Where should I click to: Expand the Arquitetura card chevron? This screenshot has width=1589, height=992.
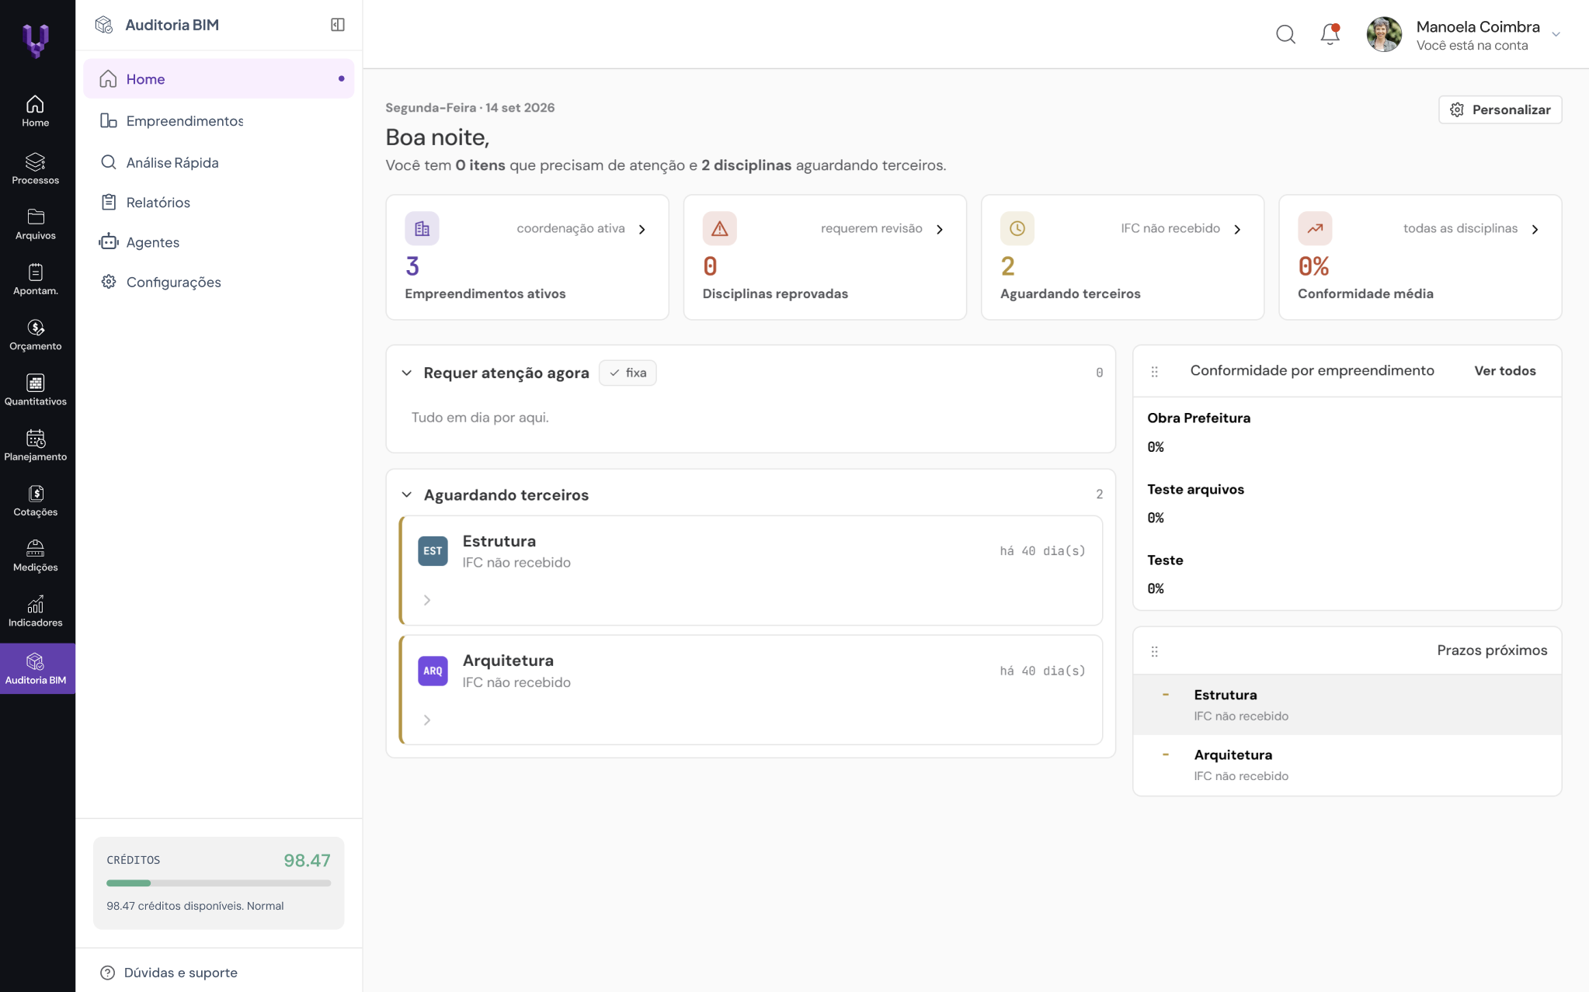pyautogui.click(x=427, y=720)
